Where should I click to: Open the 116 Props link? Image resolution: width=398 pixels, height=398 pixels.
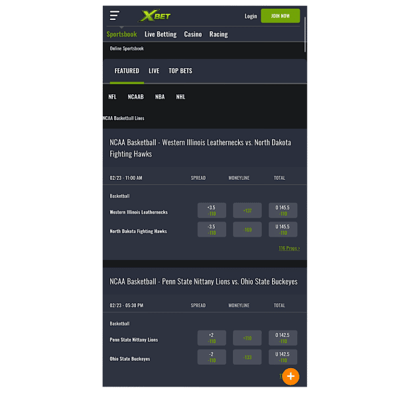click(x=289, y=248)
